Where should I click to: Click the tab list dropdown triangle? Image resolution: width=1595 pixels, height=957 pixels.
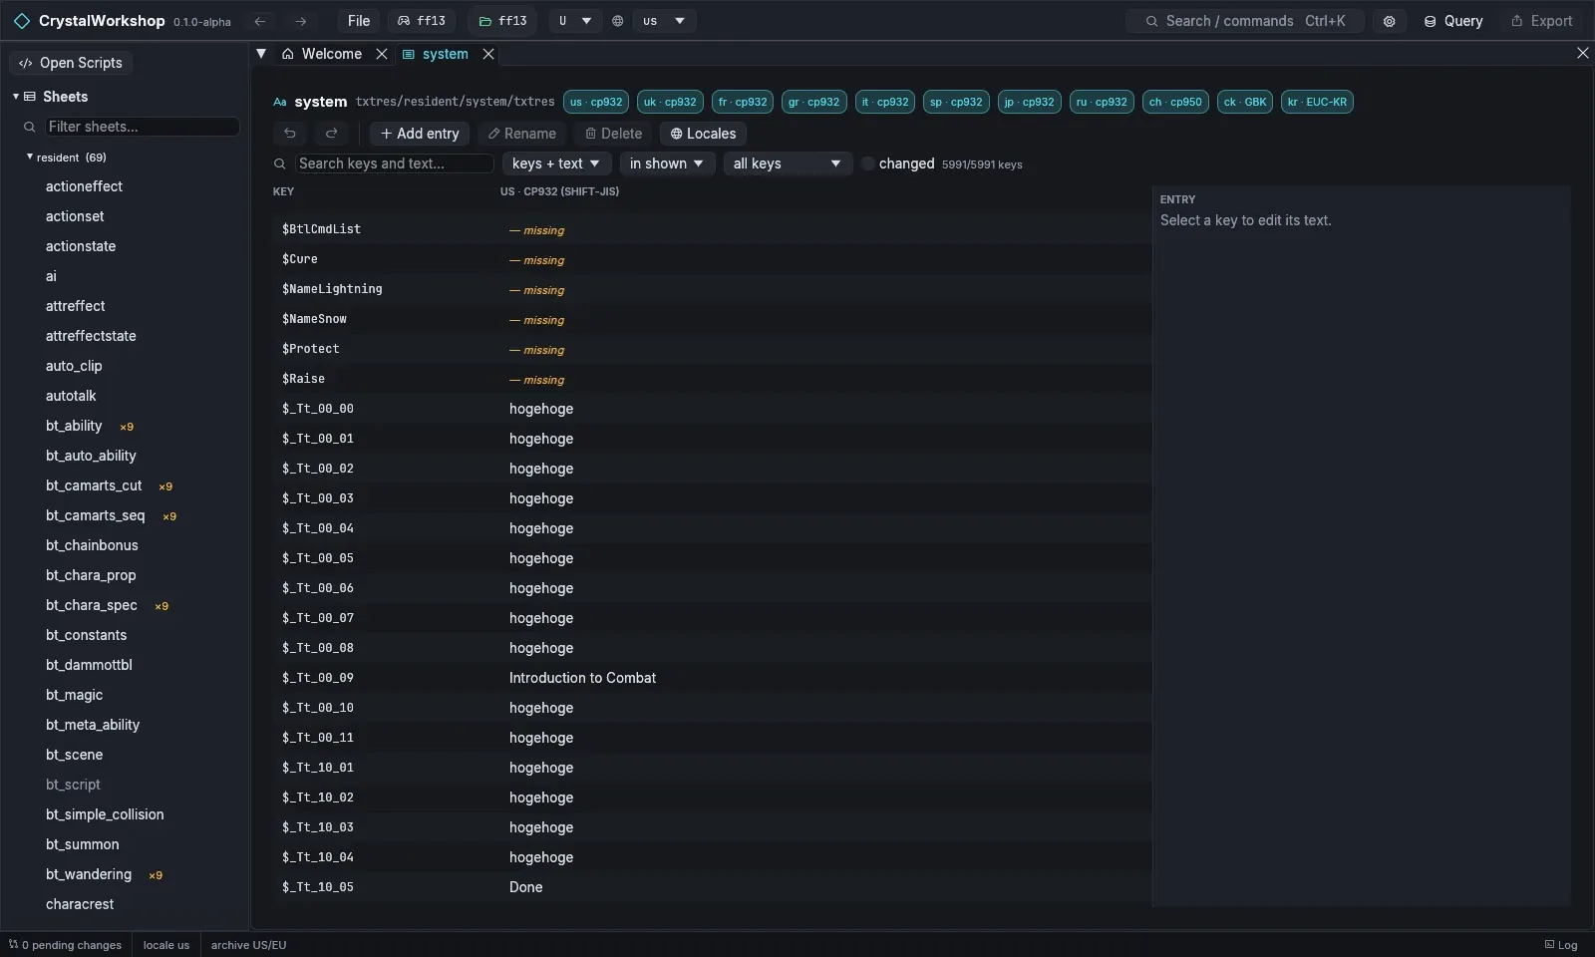[x=261, y=54]
